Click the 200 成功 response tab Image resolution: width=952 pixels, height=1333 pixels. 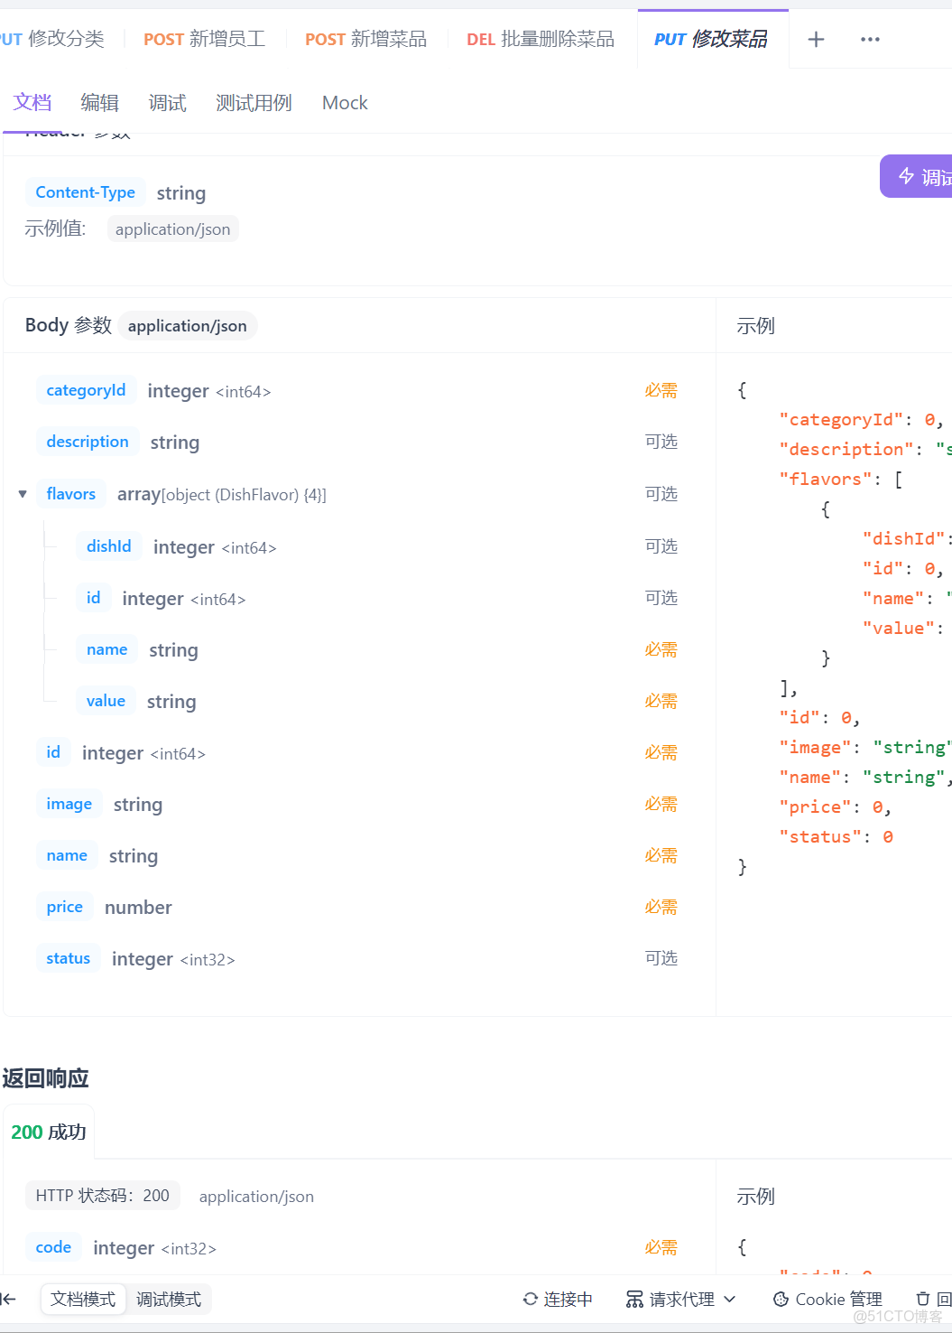[49, 1132]
